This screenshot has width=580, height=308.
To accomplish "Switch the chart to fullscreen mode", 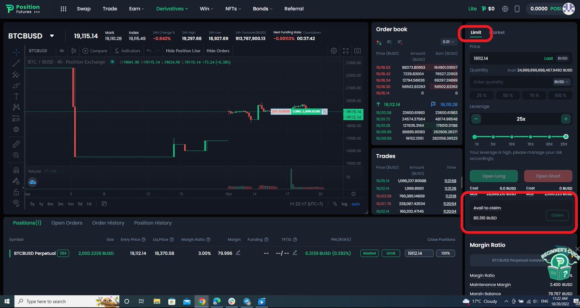I will [x=346, y=50].
